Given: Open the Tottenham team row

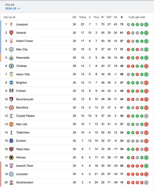Looking at the screenshot, I should point(76,133).
